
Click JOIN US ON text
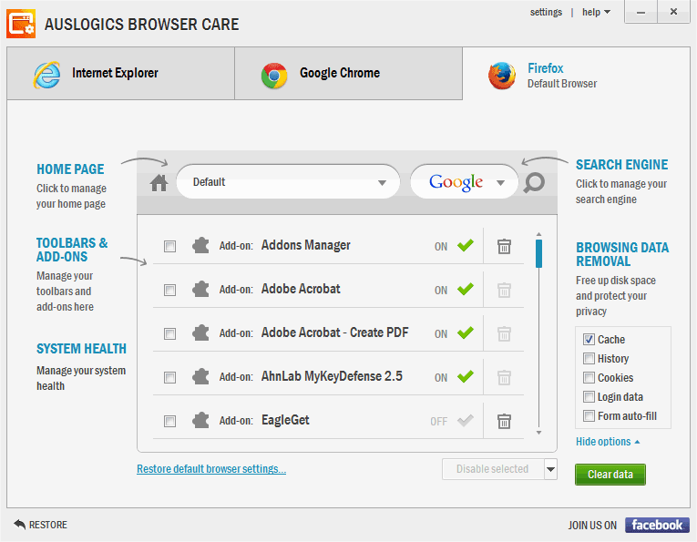[x=592, y=526]
